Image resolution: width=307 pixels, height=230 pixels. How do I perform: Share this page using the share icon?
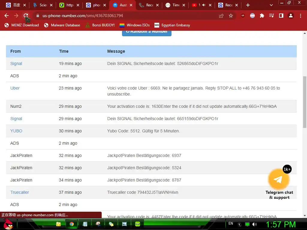[x=221, y=16]
